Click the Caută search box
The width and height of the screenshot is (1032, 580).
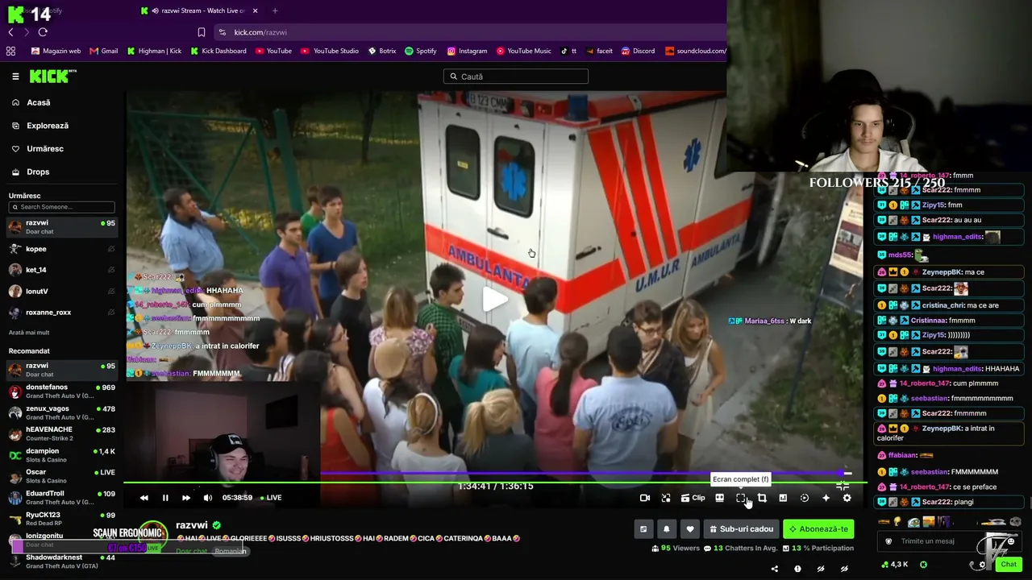(x=516, y=77)
